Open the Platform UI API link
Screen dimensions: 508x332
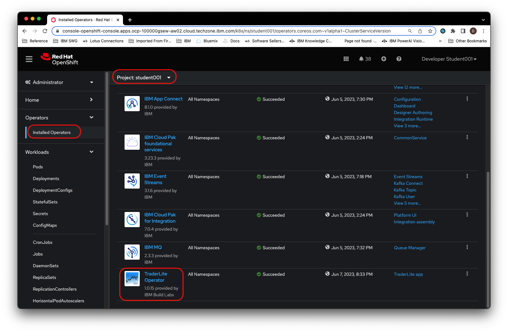point(405,215)
